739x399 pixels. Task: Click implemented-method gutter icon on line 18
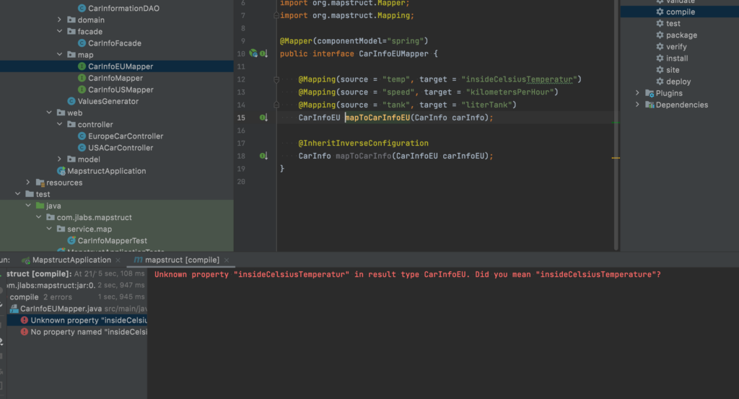(263, 156)
